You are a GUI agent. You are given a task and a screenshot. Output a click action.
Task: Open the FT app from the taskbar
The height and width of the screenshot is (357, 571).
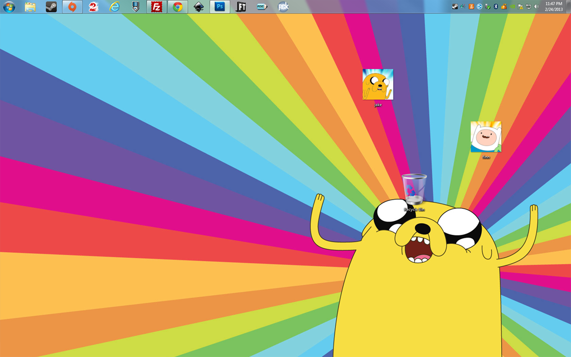241,7
